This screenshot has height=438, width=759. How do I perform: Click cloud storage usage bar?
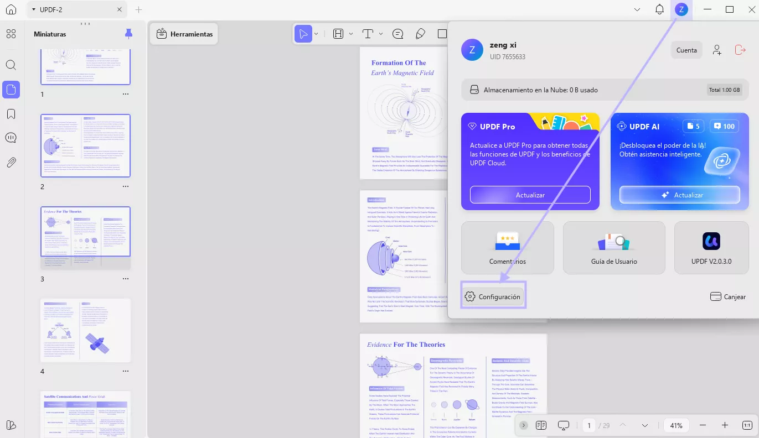tap(605, 90)
